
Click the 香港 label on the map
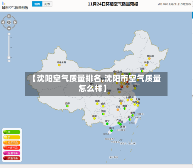pyautogui.click(x=122, y=127)
